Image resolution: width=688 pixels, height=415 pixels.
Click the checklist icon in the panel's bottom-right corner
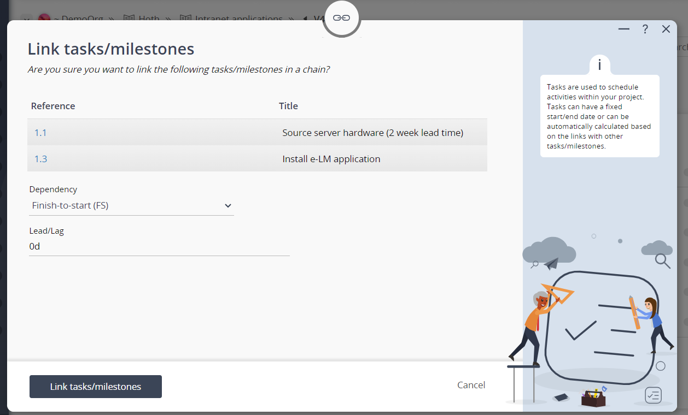tap(654, 395)
